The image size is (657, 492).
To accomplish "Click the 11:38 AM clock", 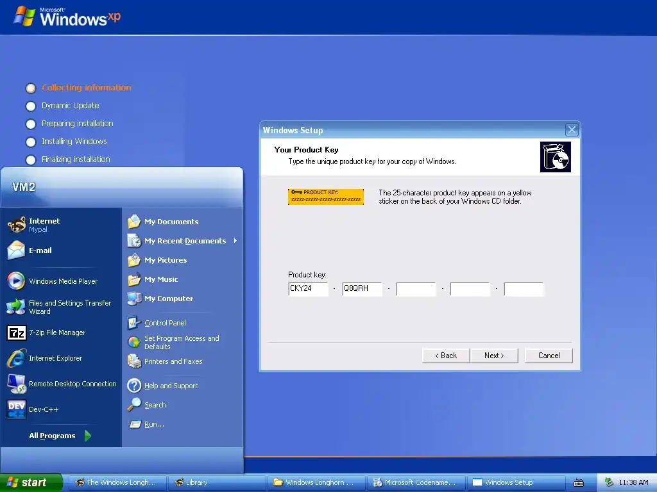I will (x=633, y=483).
